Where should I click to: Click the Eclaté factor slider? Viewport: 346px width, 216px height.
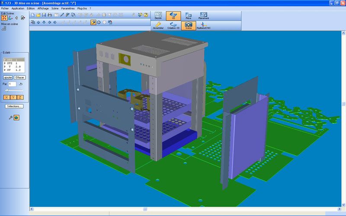14,90
